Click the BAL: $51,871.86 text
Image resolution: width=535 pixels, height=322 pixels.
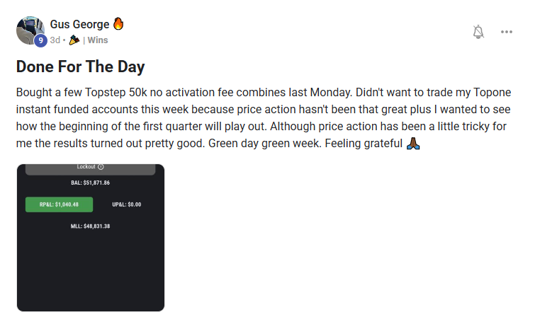coord(90,183)
